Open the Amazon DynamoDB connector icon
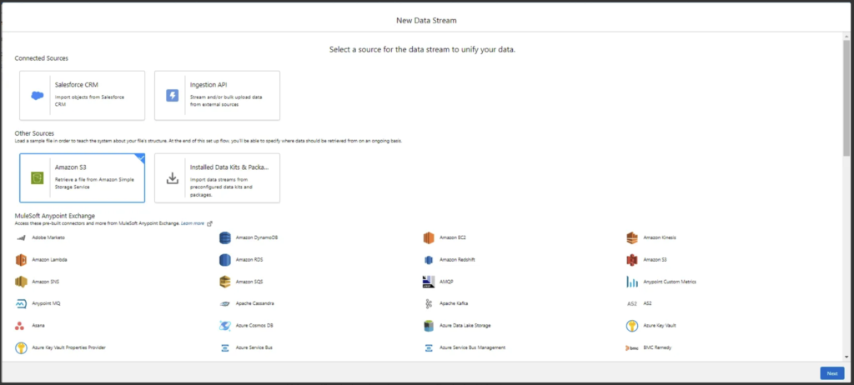Screen dimensions: 854x385 (x=225, y=238)
